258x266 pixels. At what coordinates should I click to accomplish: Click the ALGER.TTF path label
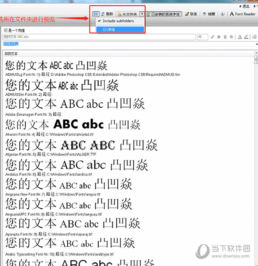coord(50,154)
